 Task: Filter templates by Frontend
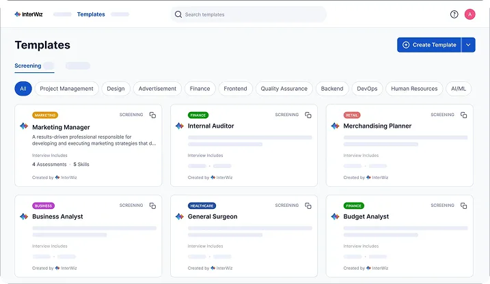pyautogui.click(x=235, y=89)
